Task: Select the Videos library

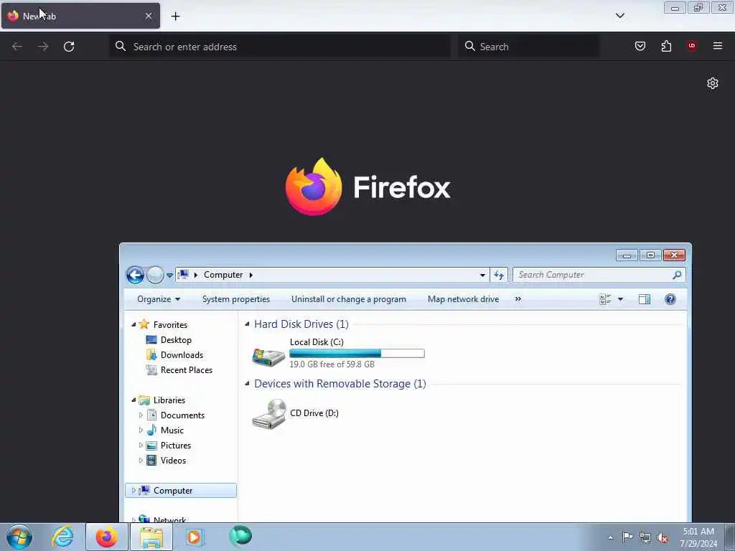Action: [173, 461]
